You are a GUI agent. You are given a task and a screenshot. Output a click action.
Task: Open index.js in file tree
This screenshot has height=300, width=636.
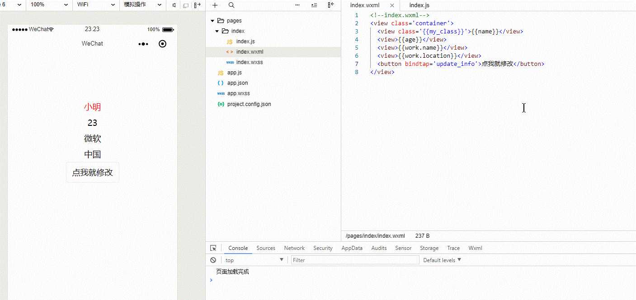coord(245,42)
